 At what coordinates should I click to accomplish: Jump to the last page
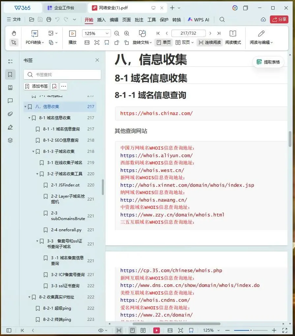219,33
